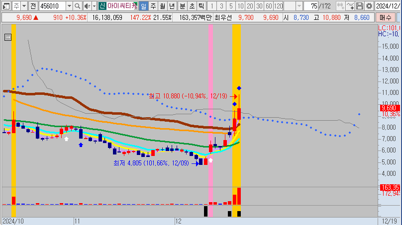Select the 30 interval button
Screen dimensions: 402x225
[x=259, y=6]
